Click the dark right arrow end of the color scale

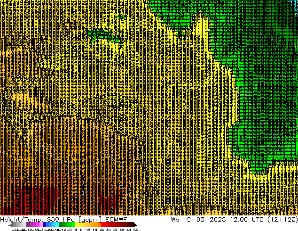coord(135,225)
